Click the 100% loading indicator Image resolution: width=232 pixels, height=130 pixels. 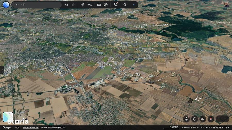pyautogui.click(x=17, y=128)
